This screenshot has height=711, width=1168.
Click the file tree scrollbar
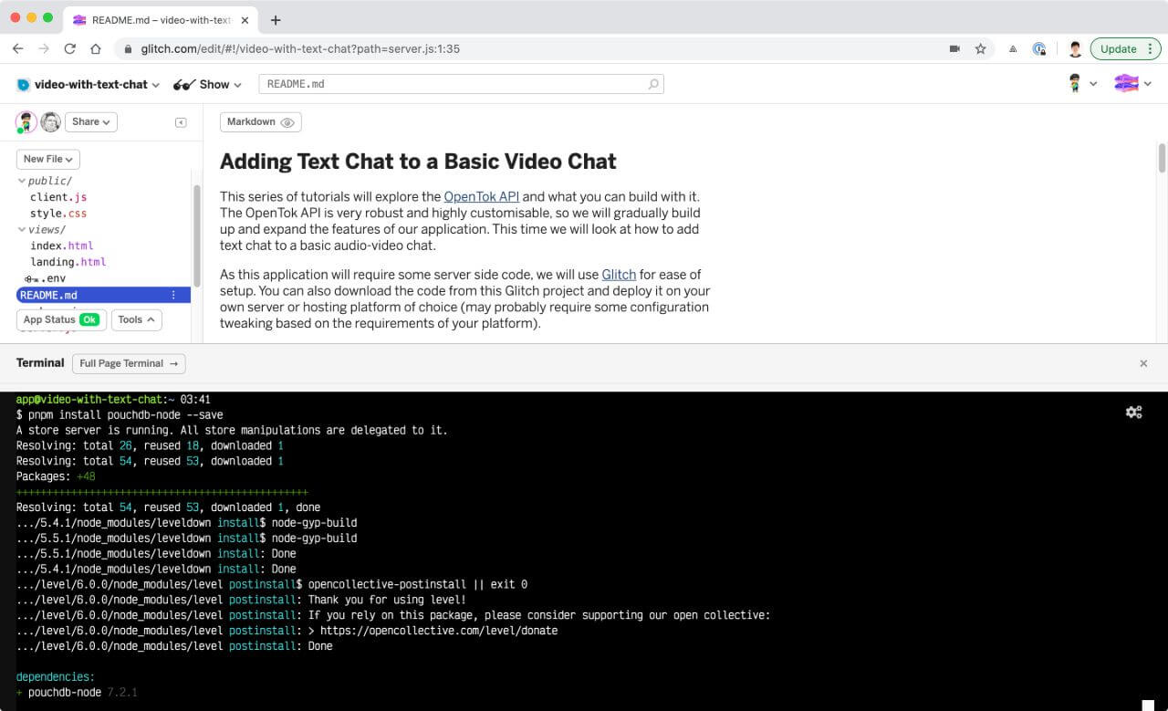(x=196, y=235)
